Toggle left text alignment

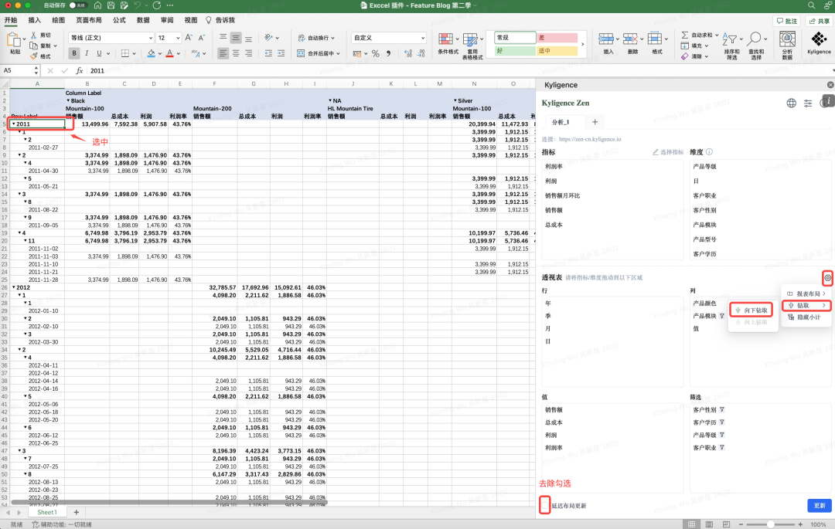223,53
